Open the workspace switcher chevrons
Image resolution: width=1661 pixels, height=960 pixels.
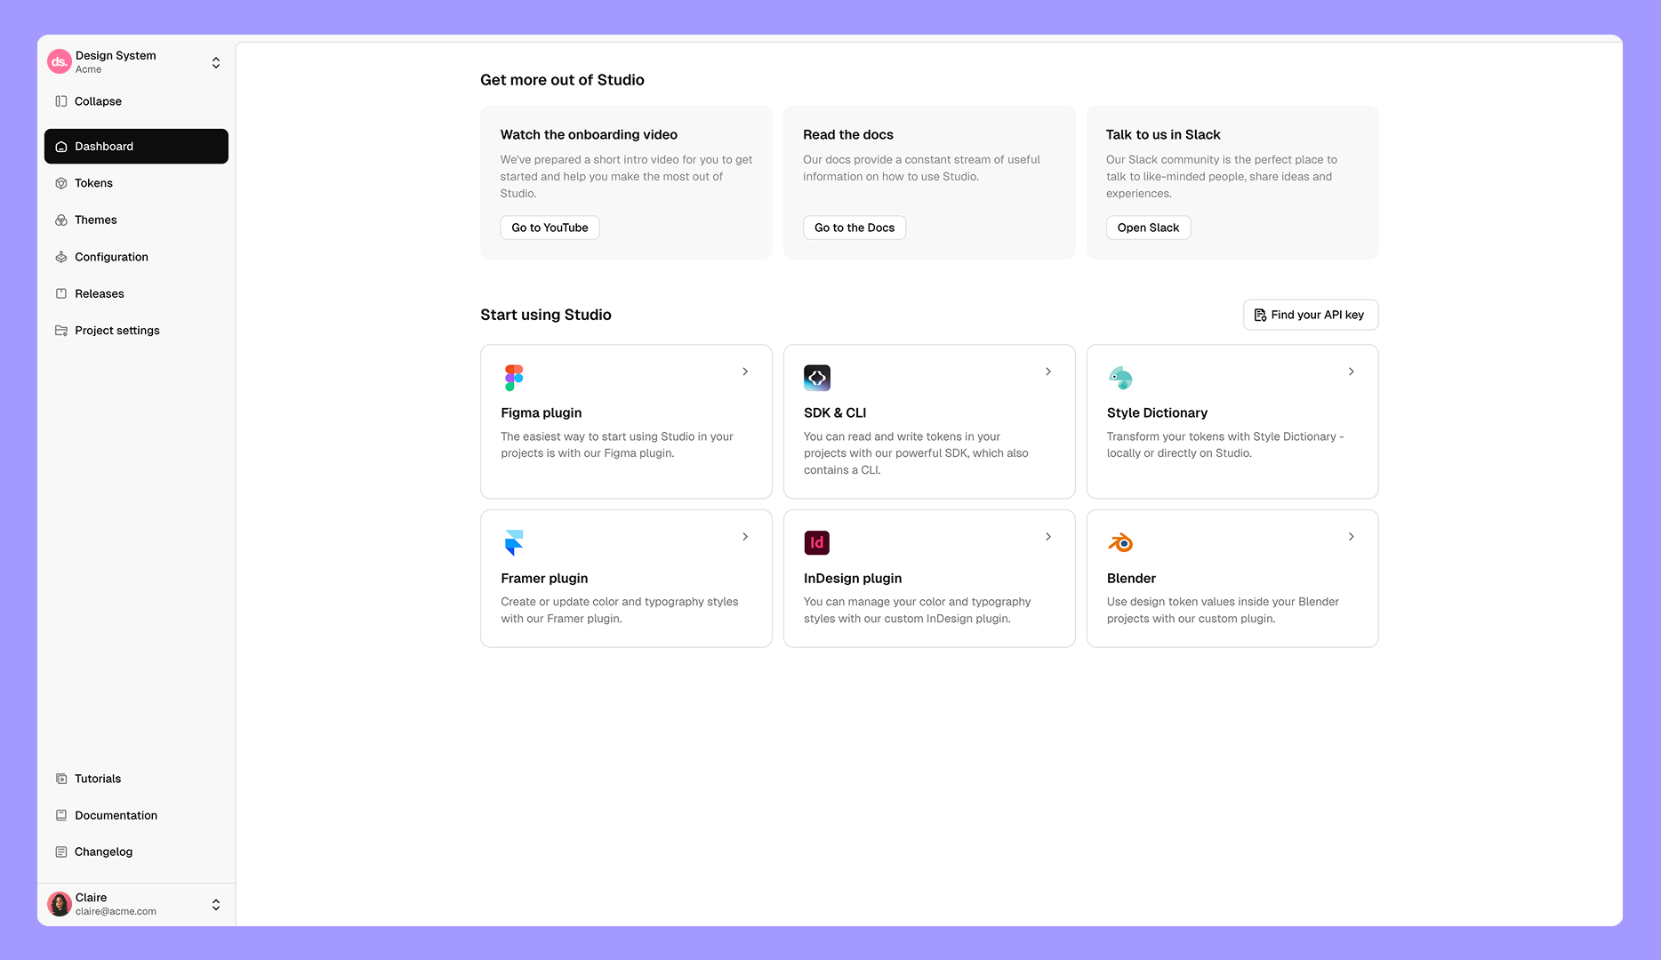pyautogui.click(x=216, y=62)
